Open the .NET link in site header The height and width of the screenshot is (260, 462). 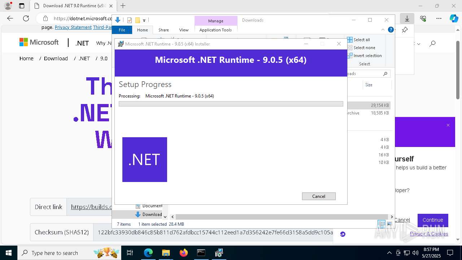coord(82,43)
